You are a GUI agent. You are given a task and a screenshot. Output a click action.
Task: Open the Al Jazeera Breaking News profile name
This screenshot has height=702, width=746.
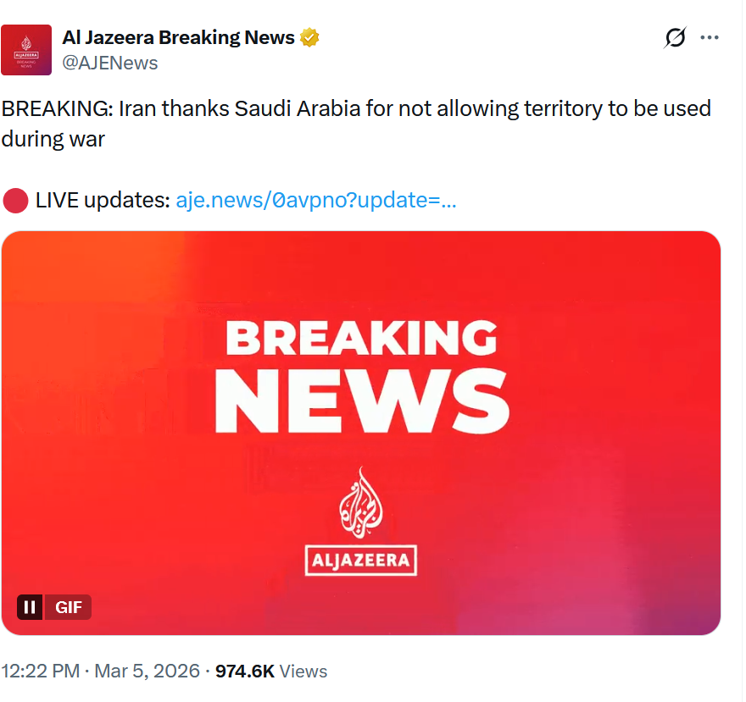[x=179, y=37]
